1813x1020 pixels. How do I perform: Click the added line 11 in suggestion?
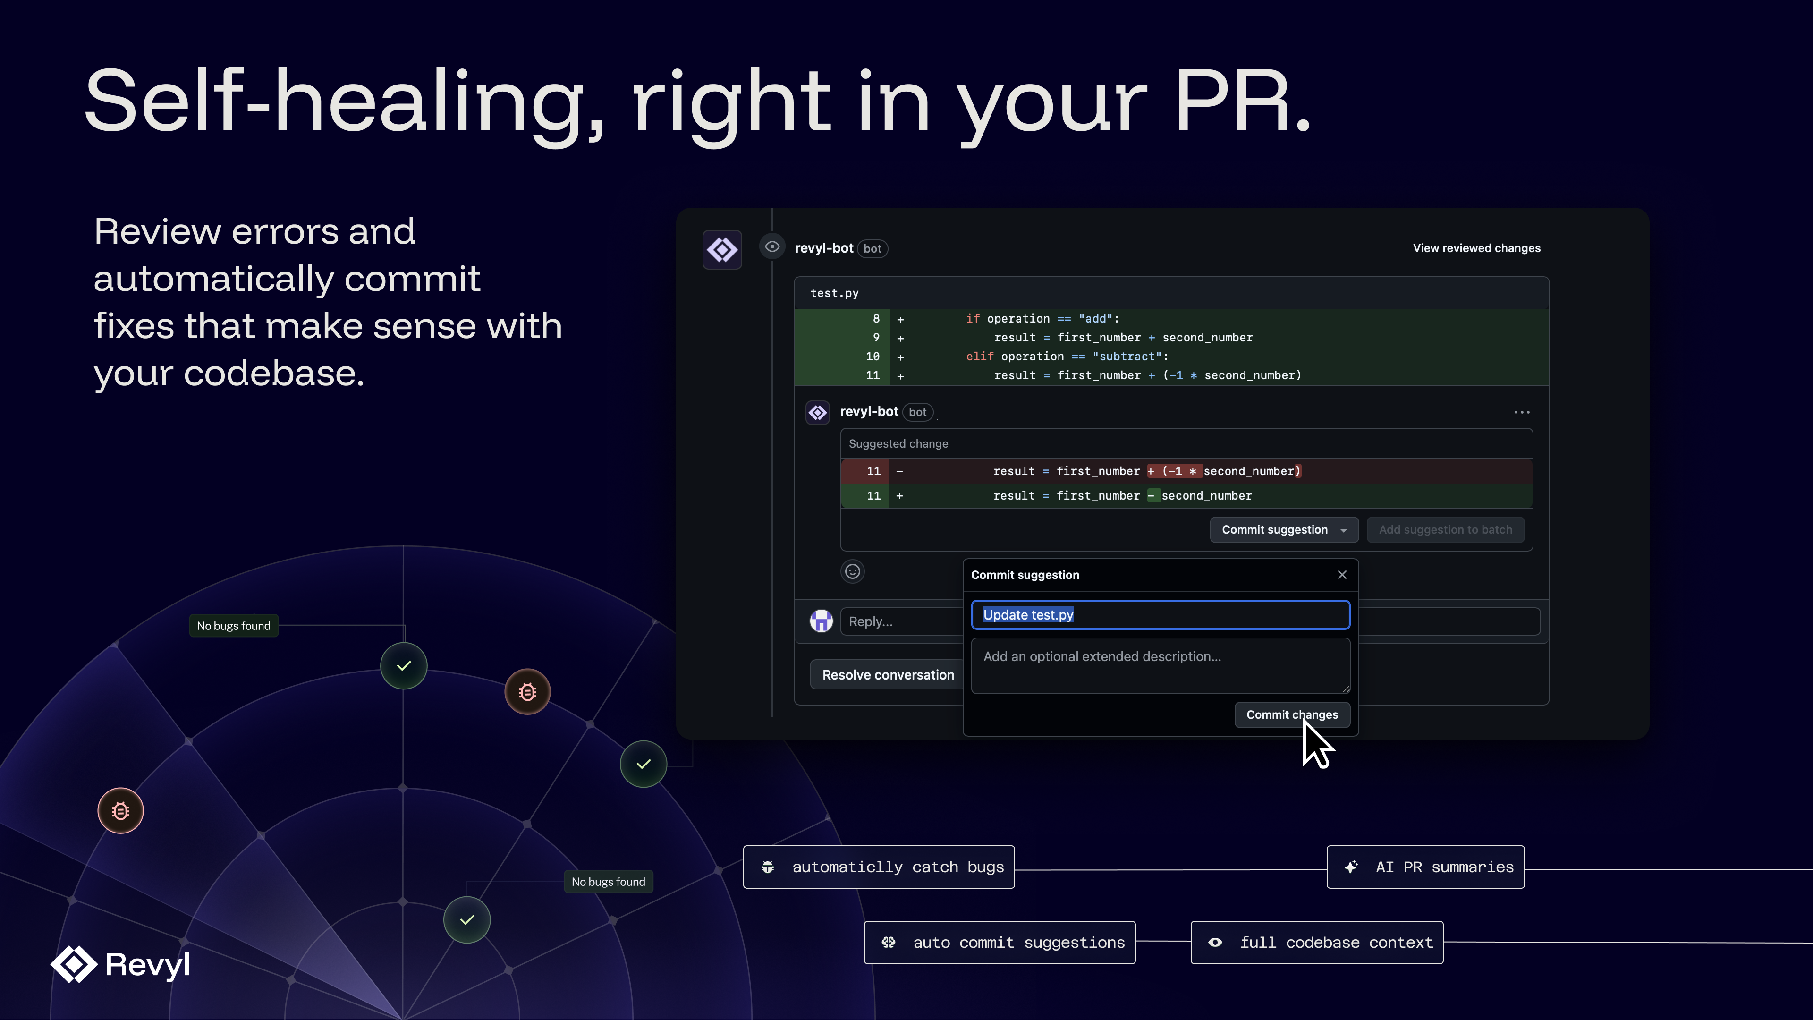[x=1186, y=495]
